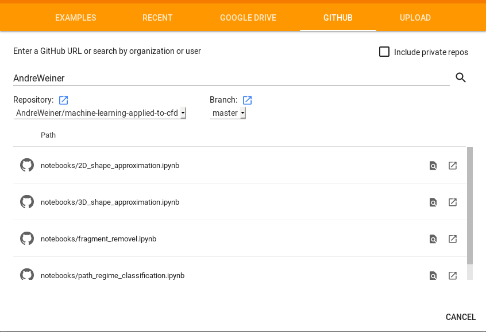Click the Repository: label
This screenshot has height=332, width=486.
tap(33, 100)
